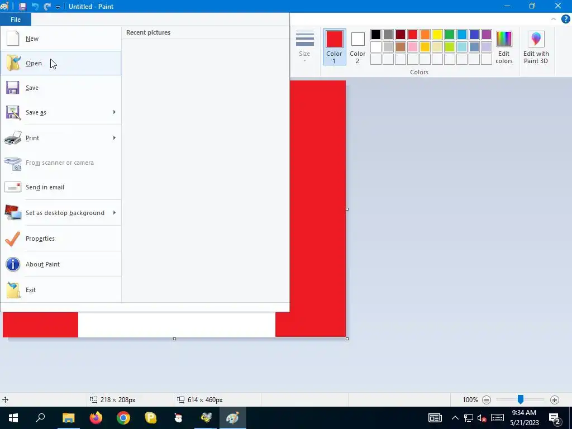The image size is (572, 429).
Task: Choose Exit from the File menu
Action: click(61, 290)
